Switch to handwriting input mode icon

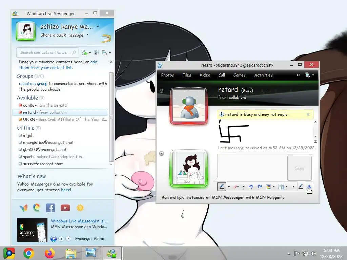[301, 187]
